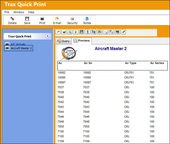Click the printer icon beside Aircraft Master 2
This screenshot has height=144, width=170.
(7, 48)
